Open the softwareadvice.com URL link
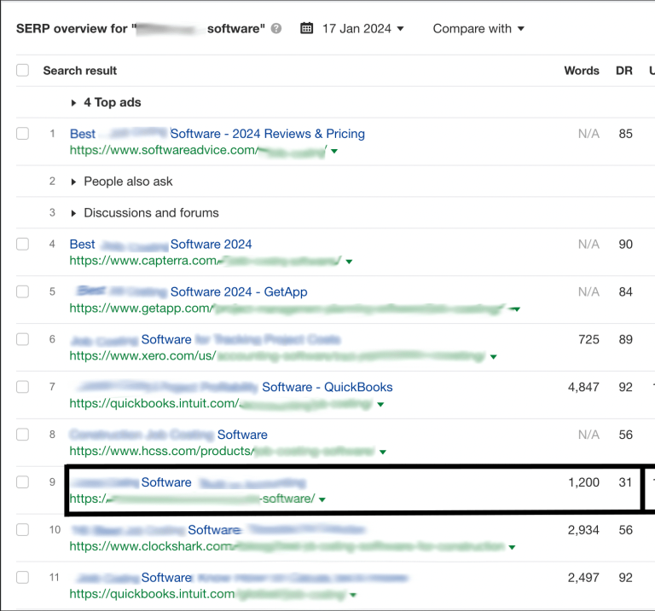 point(198,150)
